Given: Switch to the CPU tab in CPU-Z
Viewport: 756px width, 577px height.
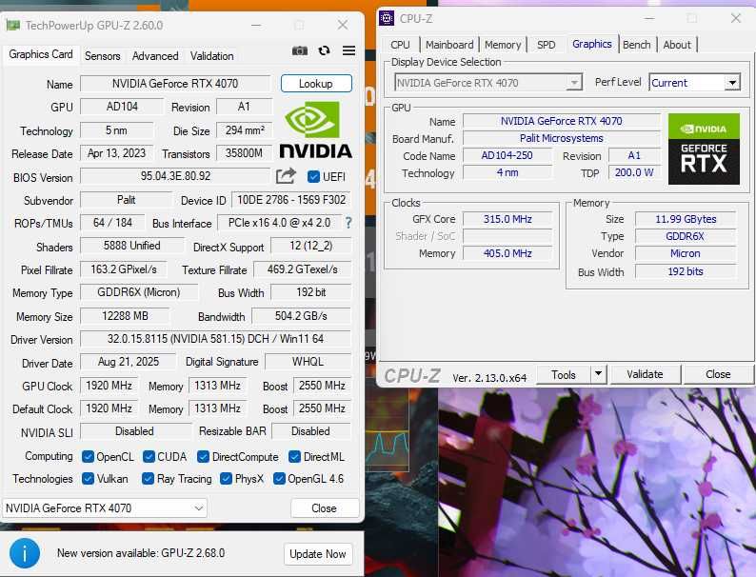Looking at the screenshot, I should point(400,45).
